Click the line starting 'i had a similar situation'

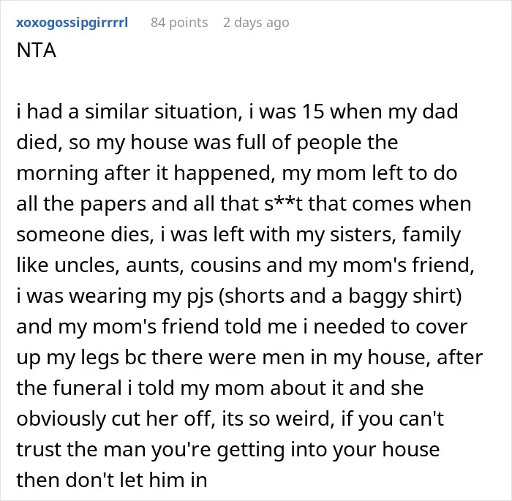(x=237, y=112)
